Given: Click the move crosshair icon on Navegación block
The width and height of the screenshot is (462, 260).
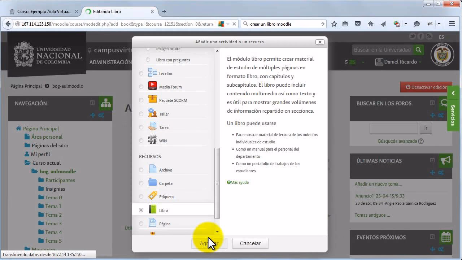Looking at the screenshot, I should click(92, 115).
